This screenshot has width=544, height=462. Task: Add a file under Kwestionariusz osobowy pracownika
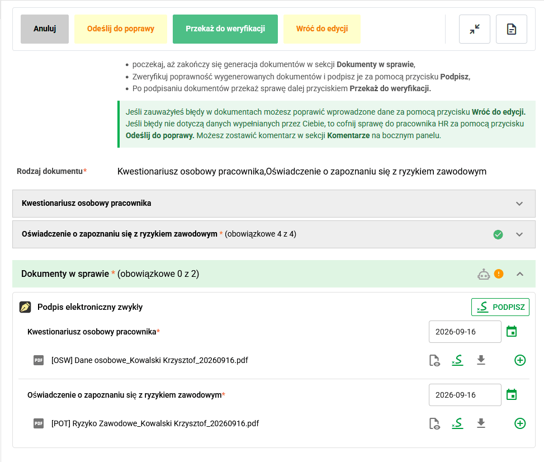click(x=520, y=360)
